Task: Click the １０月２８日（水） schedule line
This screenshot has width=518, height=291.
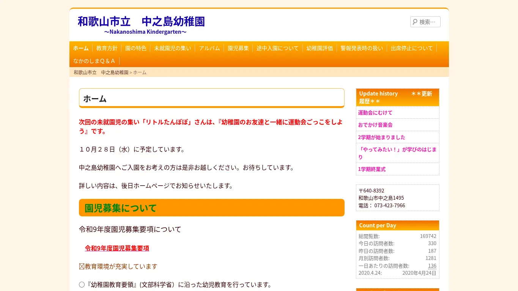Action: point(132,149)
